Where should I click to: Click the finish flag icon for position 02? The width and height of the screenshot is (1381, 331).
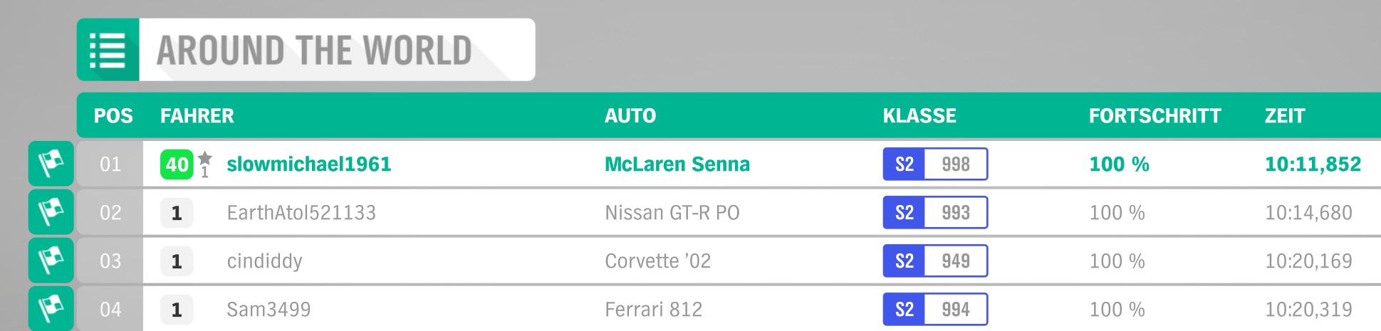pos(51,212)
